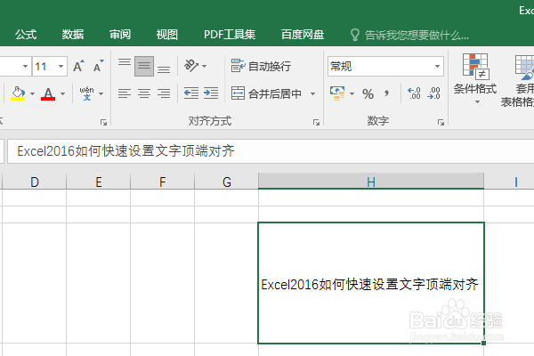Select column D header
Screen dimensions: 534x356
click(35, 182)
